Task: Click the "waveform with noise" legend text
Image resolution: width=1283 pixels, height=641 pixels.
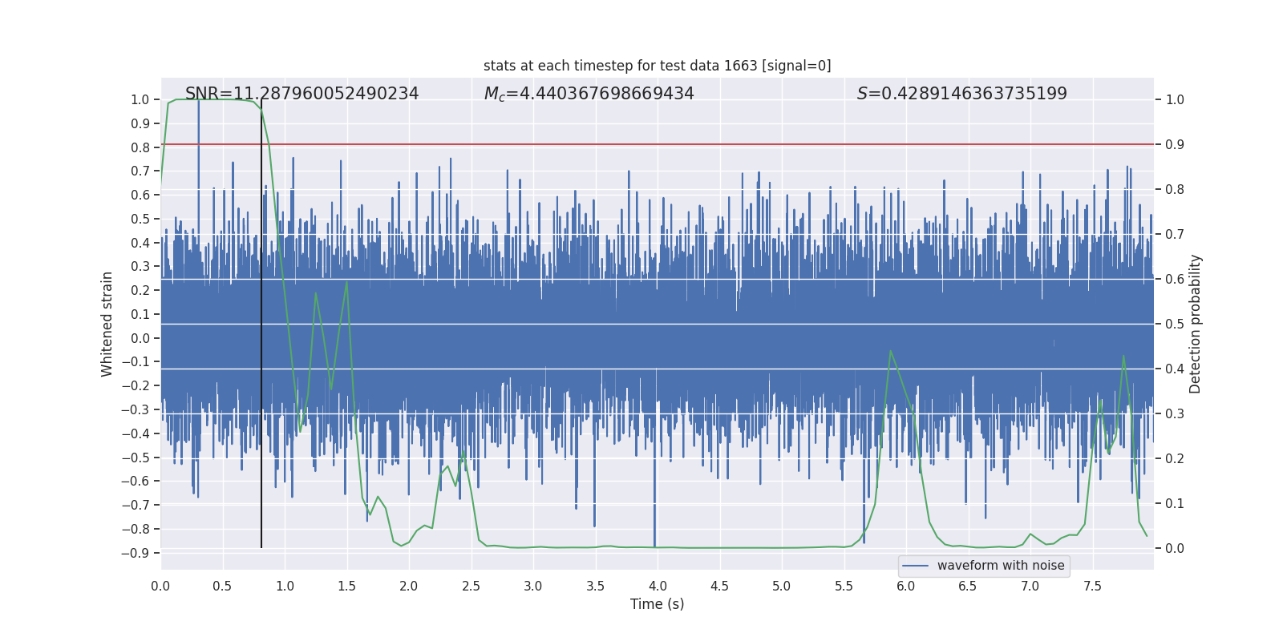Action: (1000, 566)
